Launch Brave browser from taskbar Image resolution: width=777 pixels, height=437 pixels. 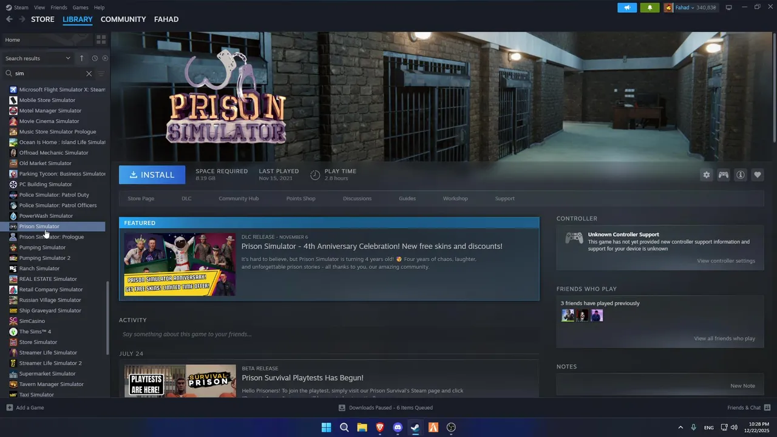coord(380,427)
